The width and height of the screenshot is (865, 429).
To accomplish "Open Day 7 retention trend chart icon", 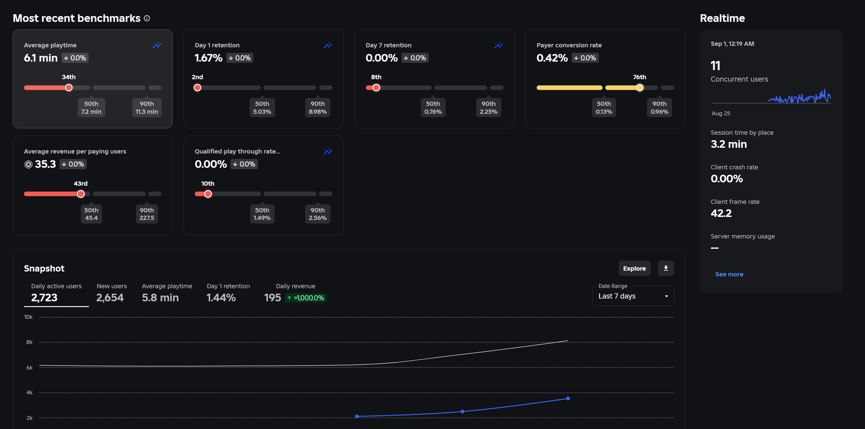I will pos(499,45).
